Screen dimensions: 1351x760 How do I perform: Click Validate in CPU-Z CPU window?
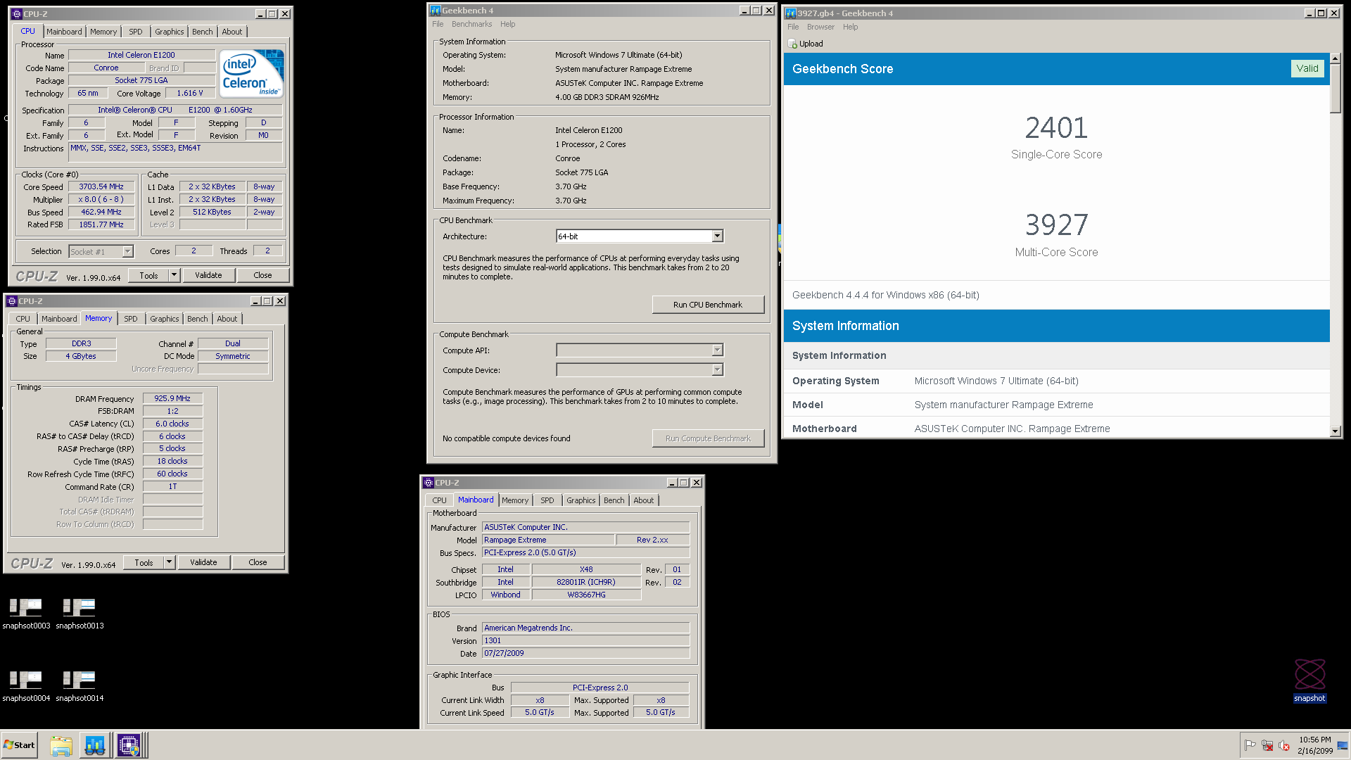point(208,275)
